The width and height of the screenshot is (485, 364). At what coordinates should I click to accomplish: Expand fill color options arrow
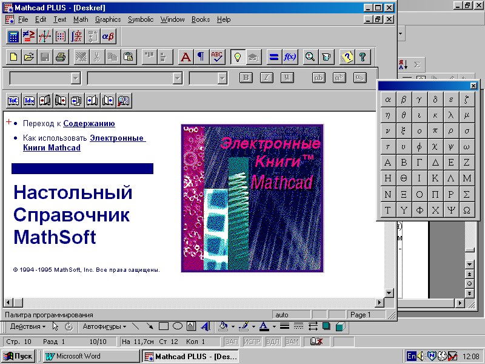tap(233, 326)
